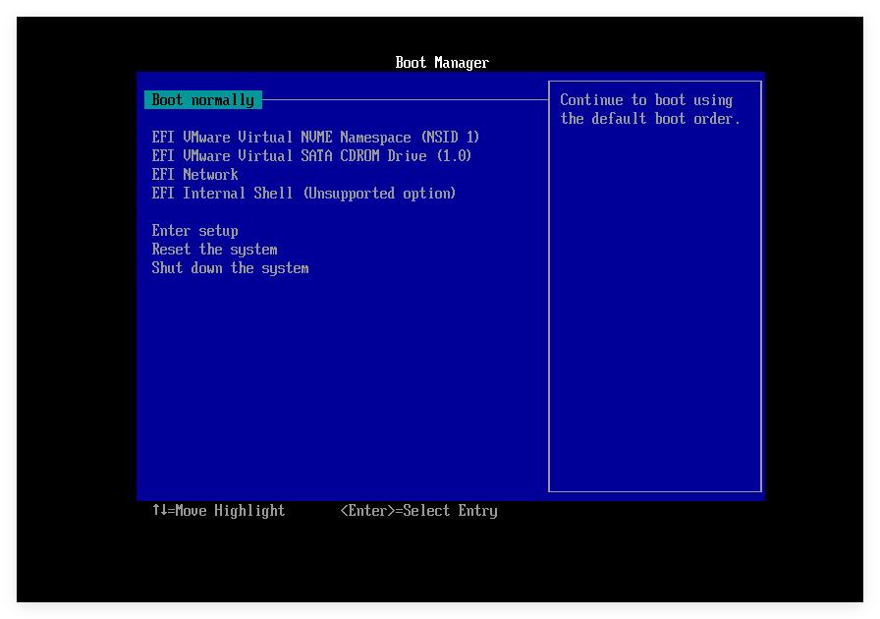
Task: Select the EFI Network boot option
Action: (194, 175)
